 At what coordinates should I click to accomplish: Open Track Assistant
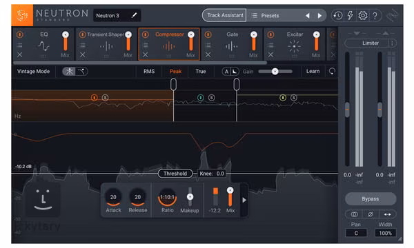point(225,15)
